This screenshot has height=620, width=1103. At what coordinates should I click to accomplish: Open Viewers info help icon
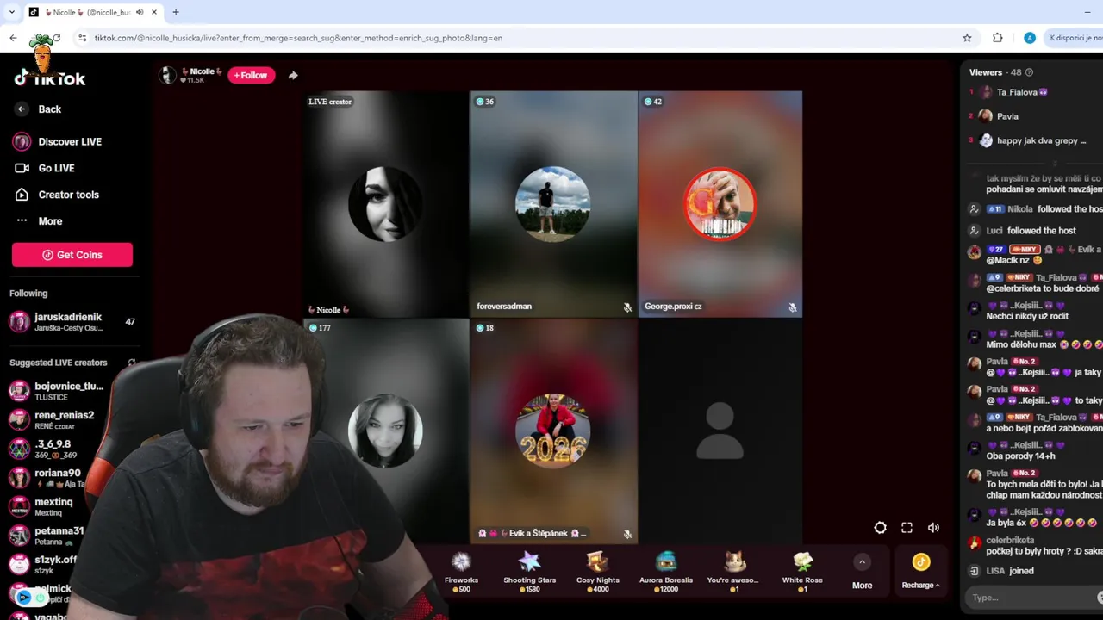(x=1029, y=72)
